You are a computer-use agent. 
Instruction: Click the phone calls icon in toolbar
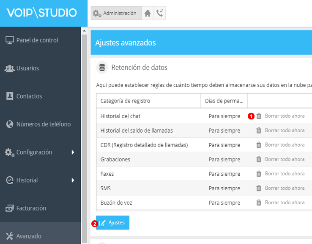pyautogui.click(x=159, y=13)
